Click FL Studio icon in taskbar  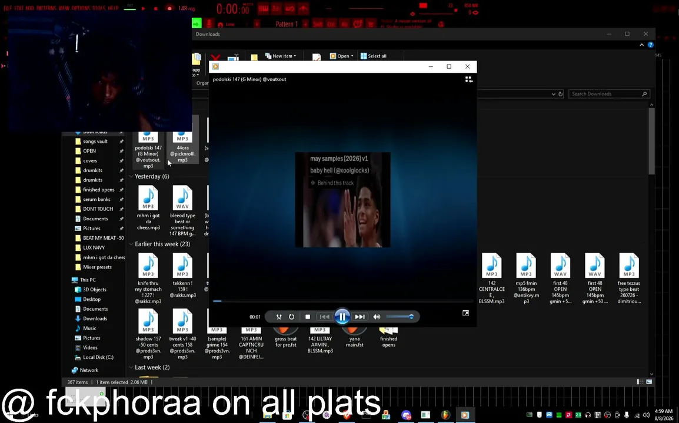(445, 415)
